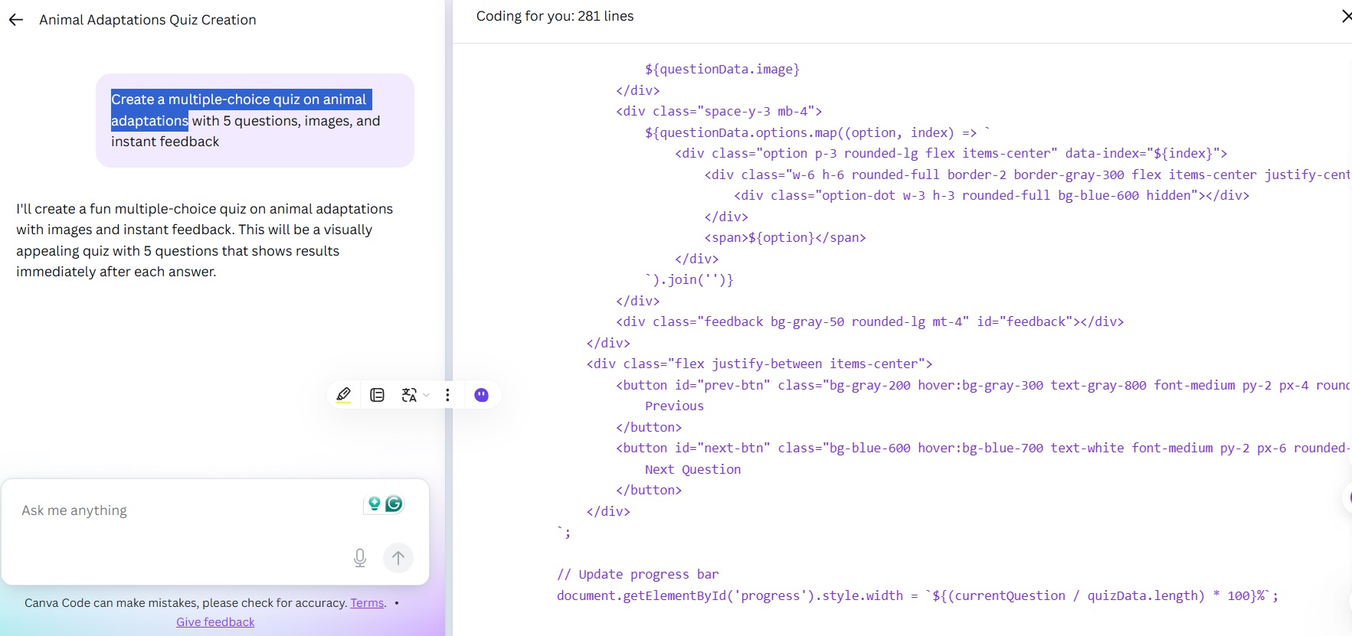Go back using the left arrow

pos(16,20)
